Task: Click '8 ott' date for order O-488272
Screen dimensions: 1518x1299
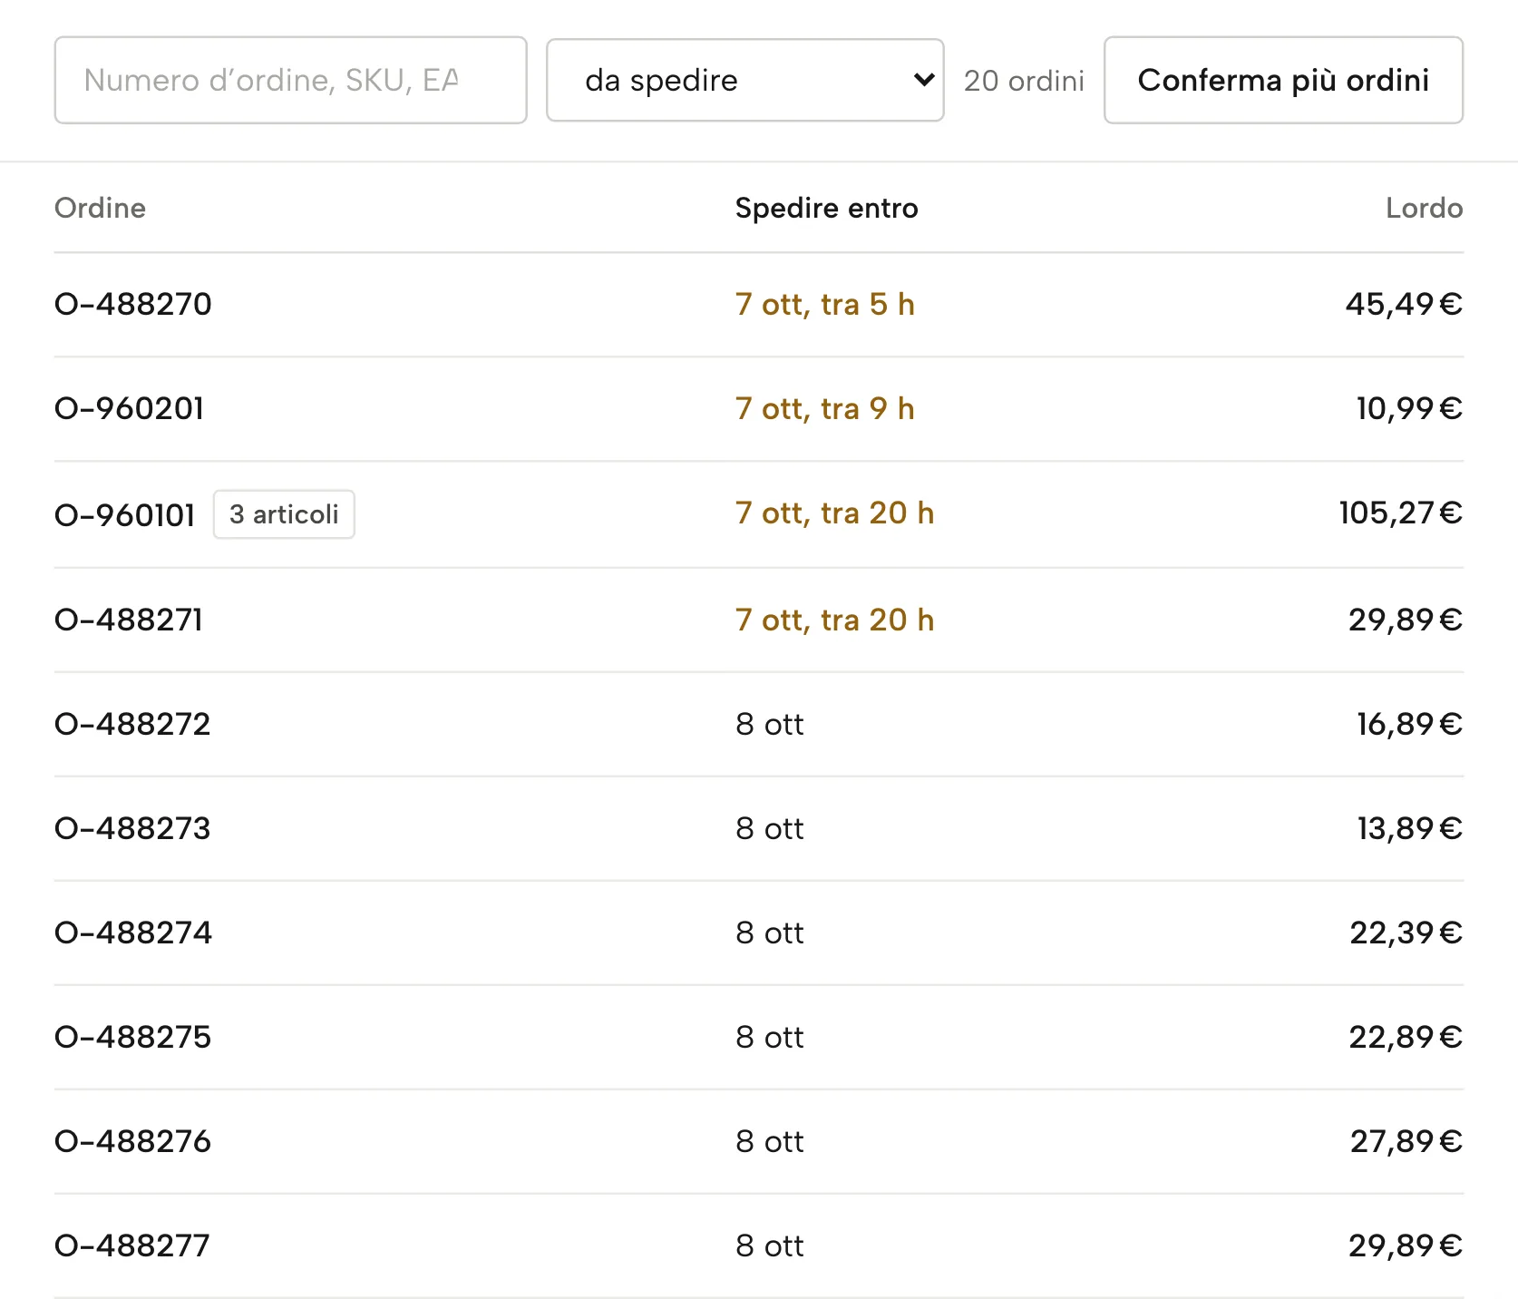Action: [x=769, y=724]
